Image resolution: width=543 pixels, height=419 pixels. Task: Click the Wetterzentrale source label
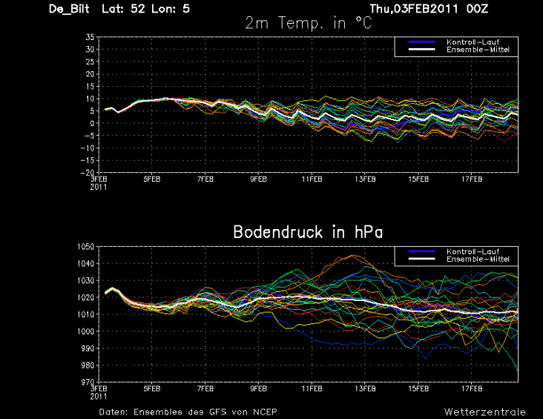click(485, 412)
